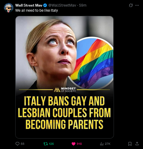Click the Grok explain icon
143x149 pixels.
pos(131,5)
